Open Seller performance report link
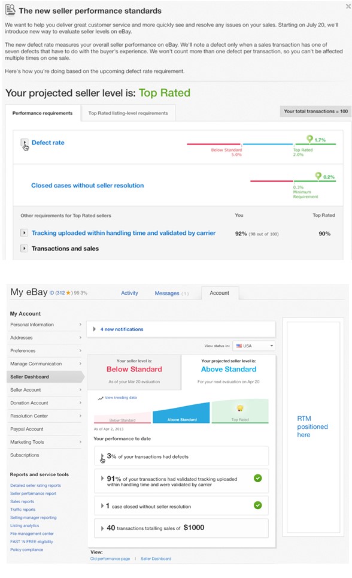The height and width of the screenshot is (578, 352). pos(33,494)
